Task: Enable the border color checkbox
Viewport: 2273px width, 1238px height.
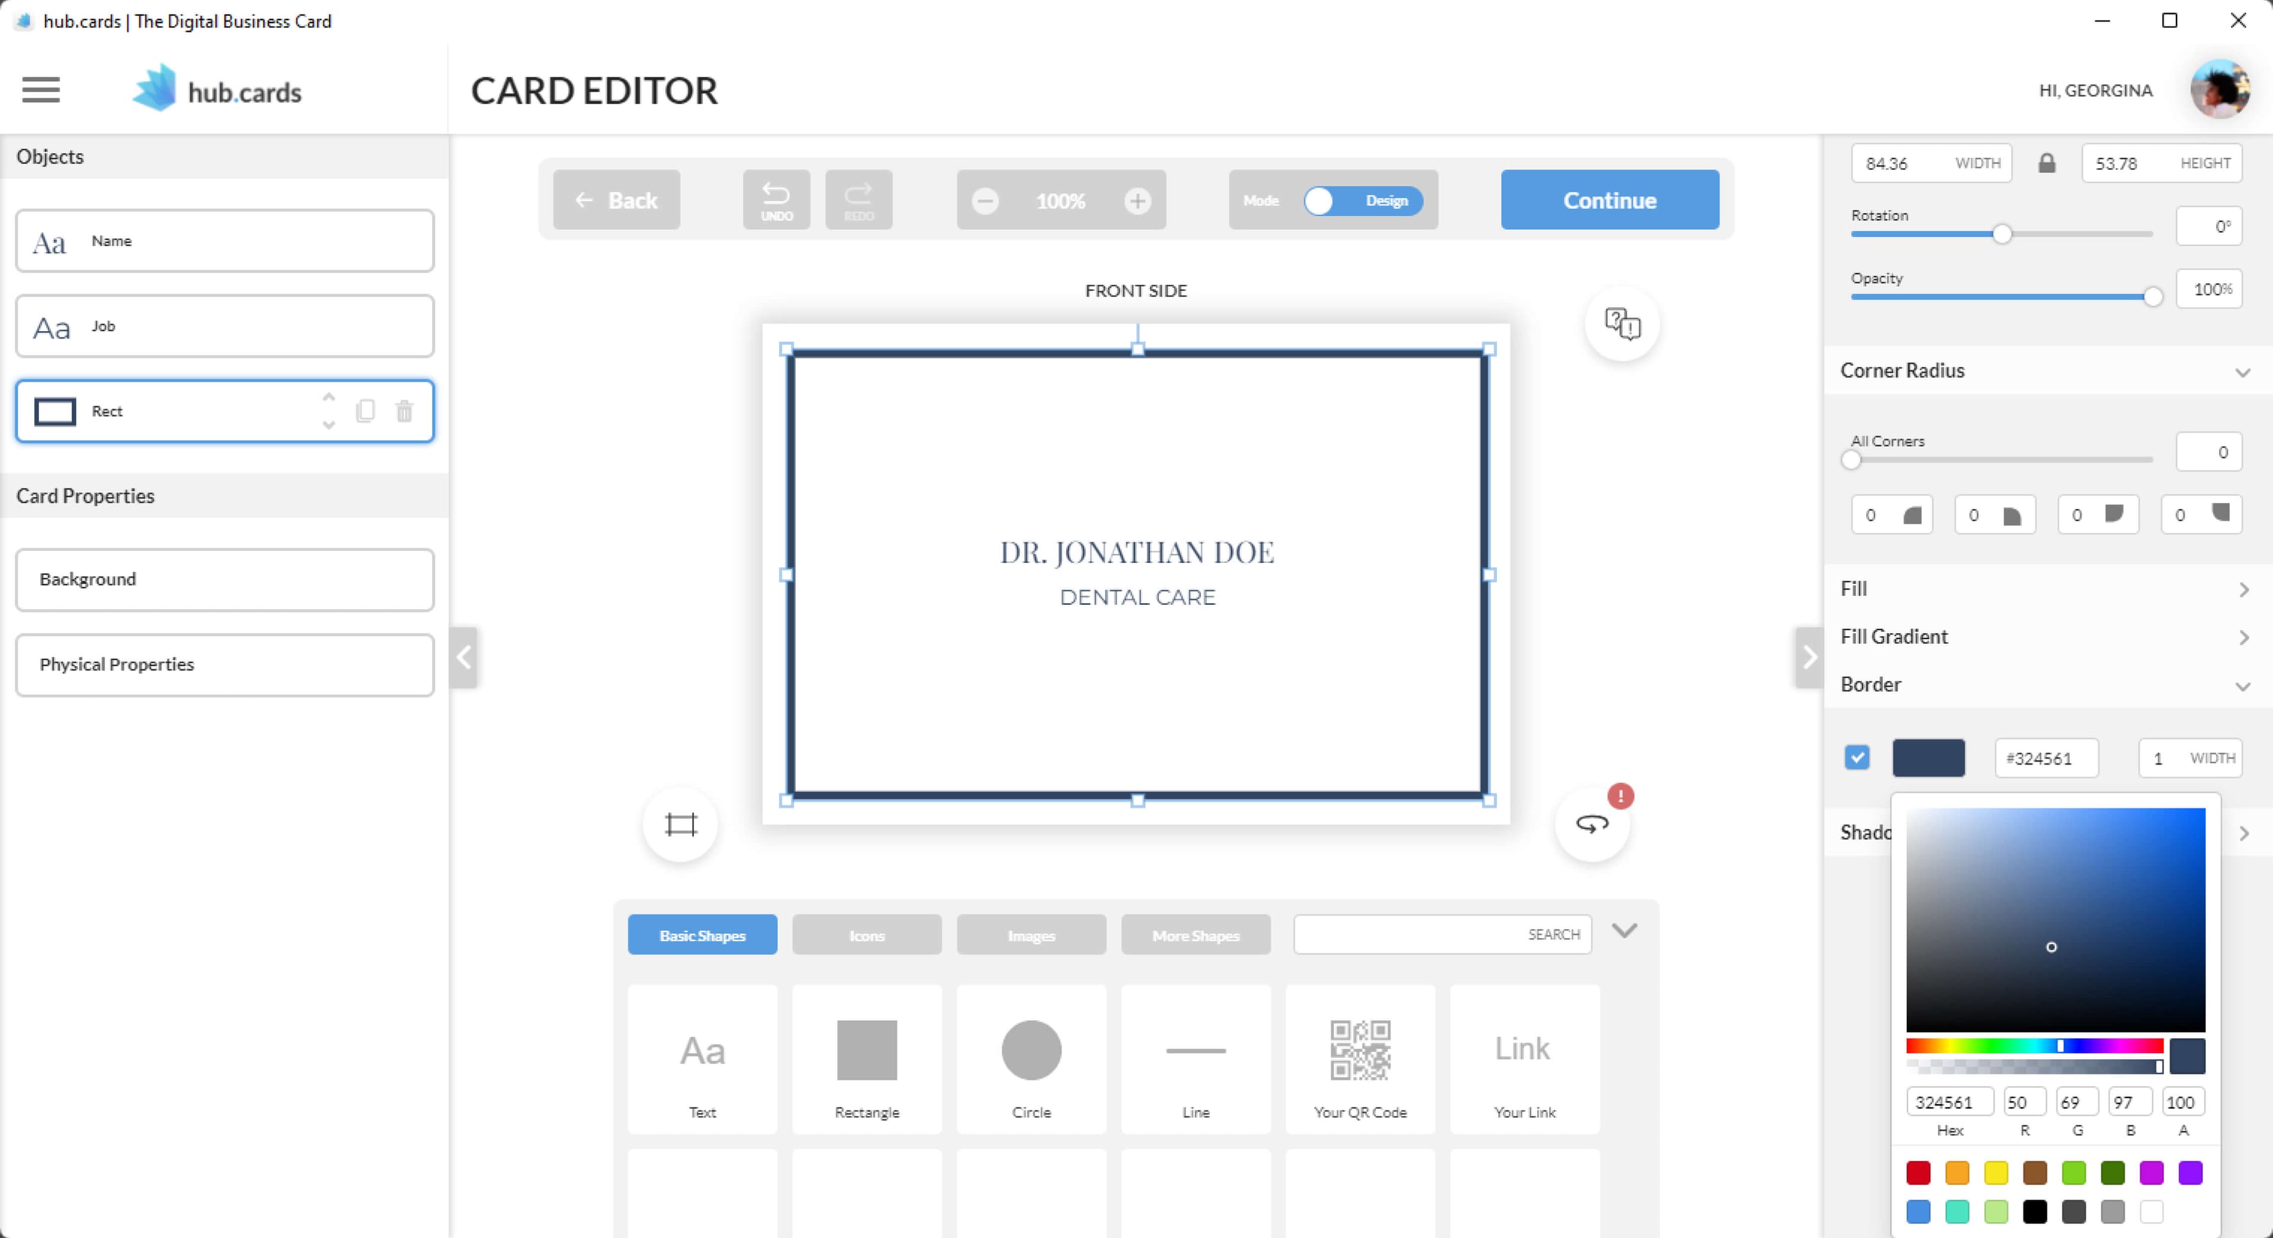Action: point(1857,757)
